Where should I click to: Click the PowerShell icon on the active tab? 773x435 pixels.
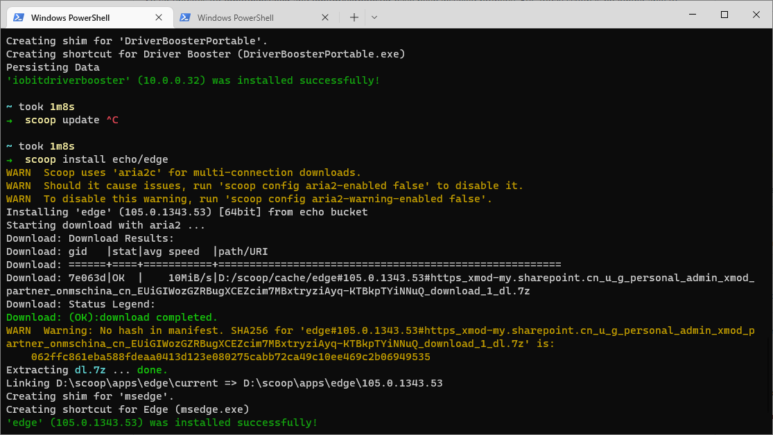(19, 17)
